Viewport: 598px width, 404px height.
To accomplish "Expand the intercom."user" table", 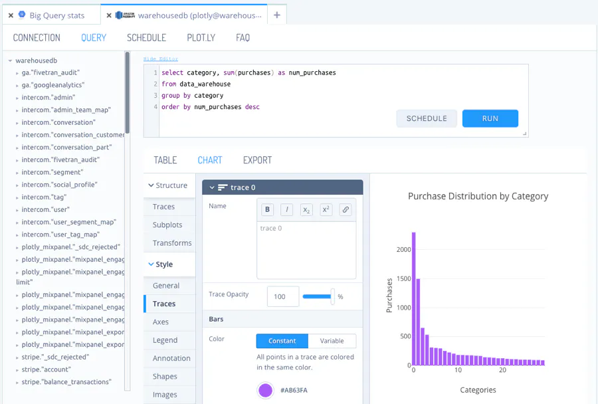I will click(x=17, y=210).
